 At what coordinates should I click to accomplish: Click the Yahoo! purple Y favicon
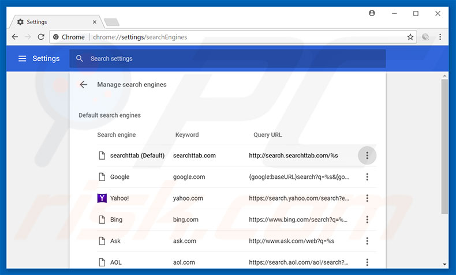[102, 198]
